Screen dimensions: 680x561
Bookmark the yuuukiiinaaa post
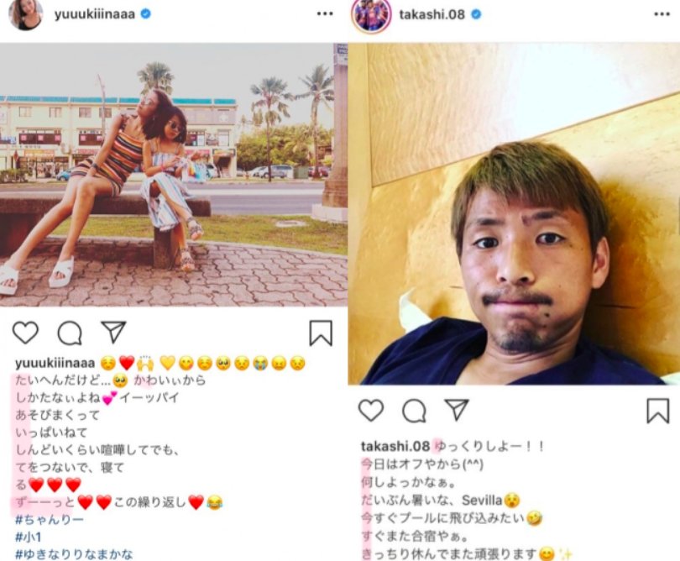coord(321,333)
